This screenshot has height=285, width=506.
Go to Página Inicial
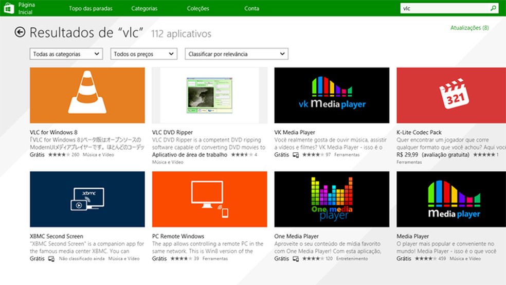pos(26,8)
